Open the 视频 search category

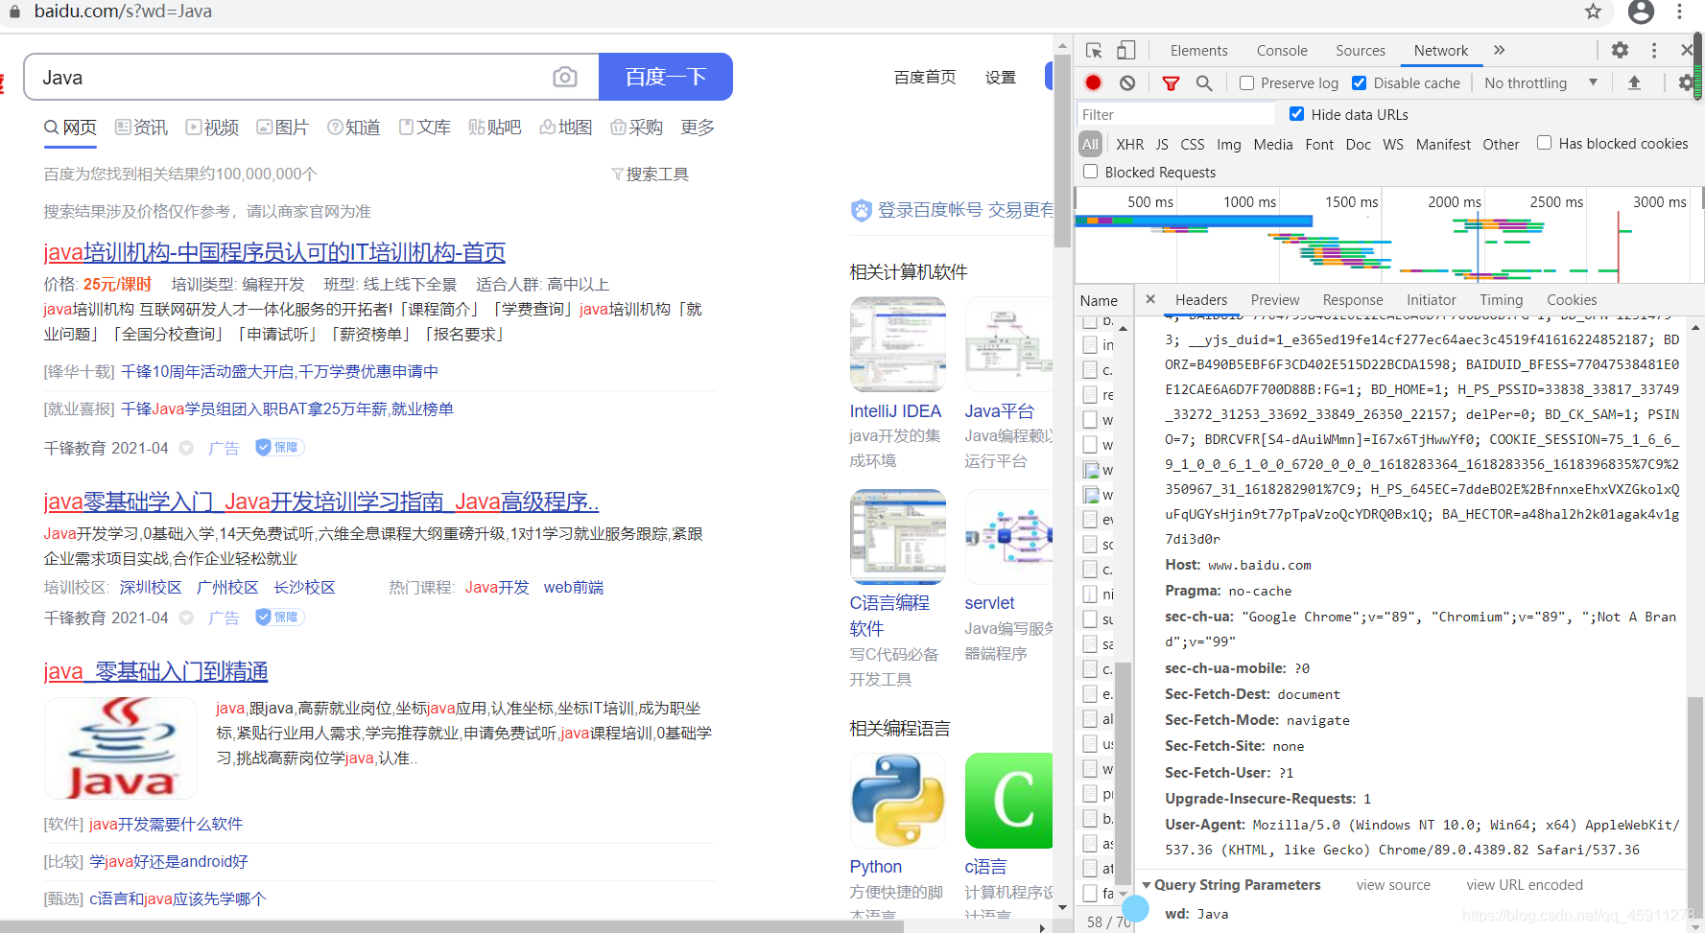212,128
